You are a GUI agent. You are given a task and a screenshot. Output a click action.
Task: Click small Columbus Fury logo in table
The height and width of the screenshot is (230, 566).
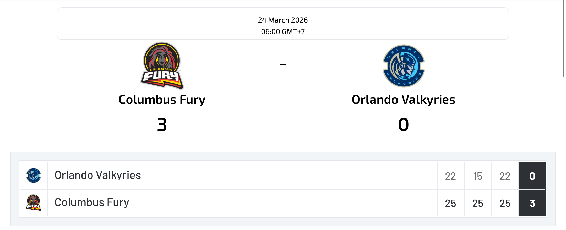tap(34, 203)
